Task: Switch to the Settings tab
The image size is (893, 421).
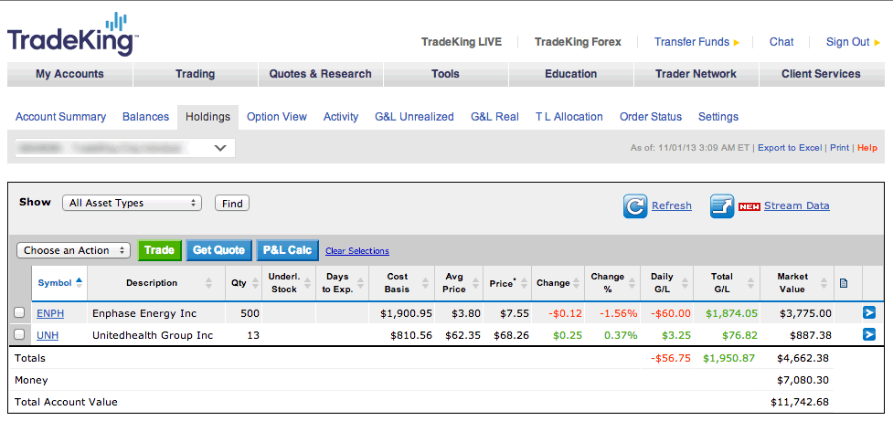Action: coord(718,117)
